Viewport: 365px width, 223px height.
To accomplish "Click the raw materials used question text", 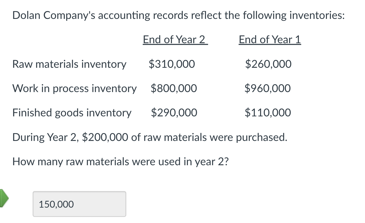I will [121, 161].
